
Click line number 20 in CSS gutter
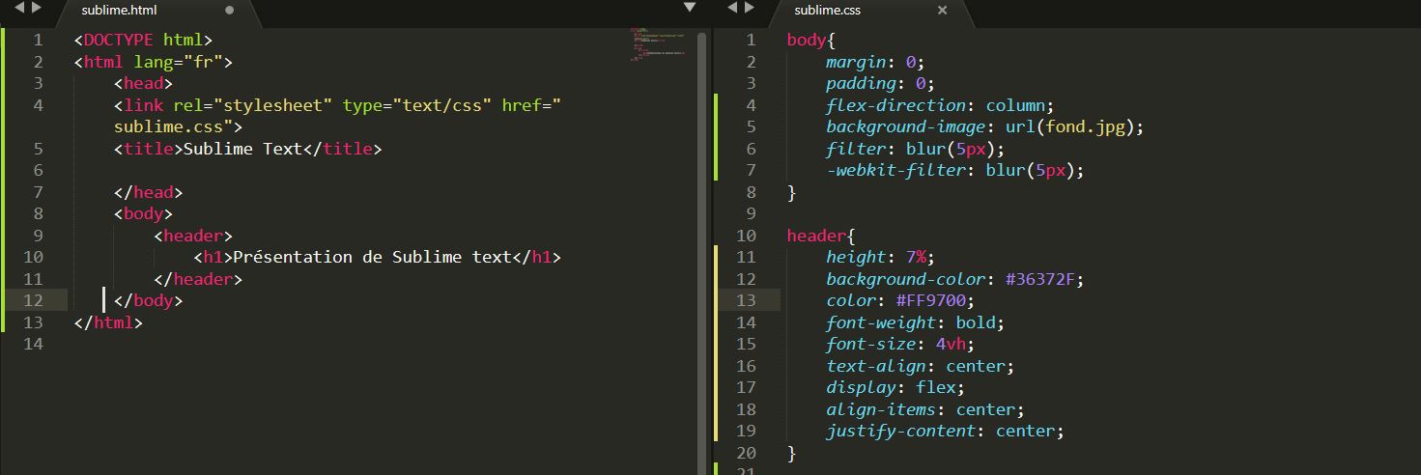[x=746, y=453]
